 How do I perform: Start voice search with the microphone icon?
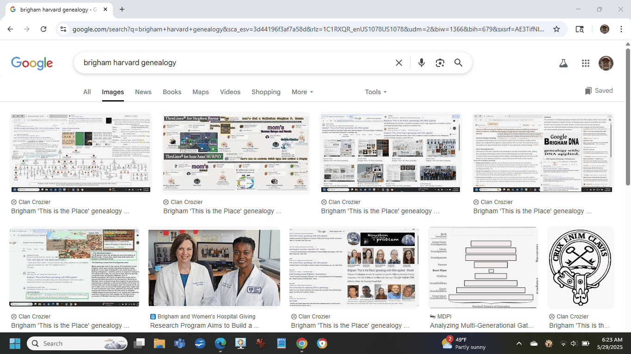[x=421, y=63]
